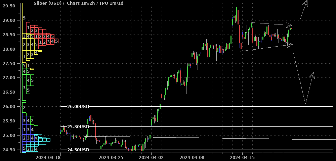Click the tall yellow TPO box labeled 5
Viewport: 336px width, 161px height.
point(24,18)
